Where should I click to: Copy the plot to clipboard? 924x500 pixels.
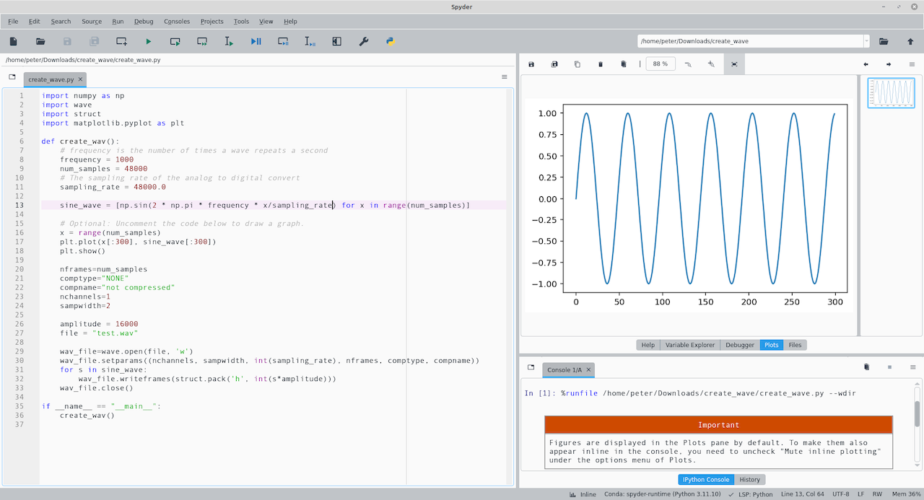click(x=577, y=64)
